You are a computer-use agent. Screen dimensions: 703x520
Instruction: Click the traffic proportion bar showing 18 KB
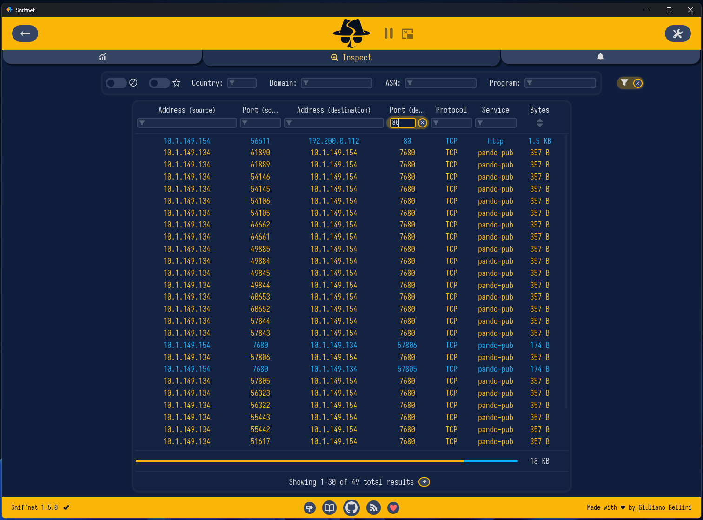click(326, 461)
